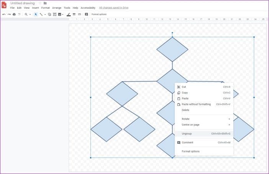Choose Cut from the context menu

point(204,87)
